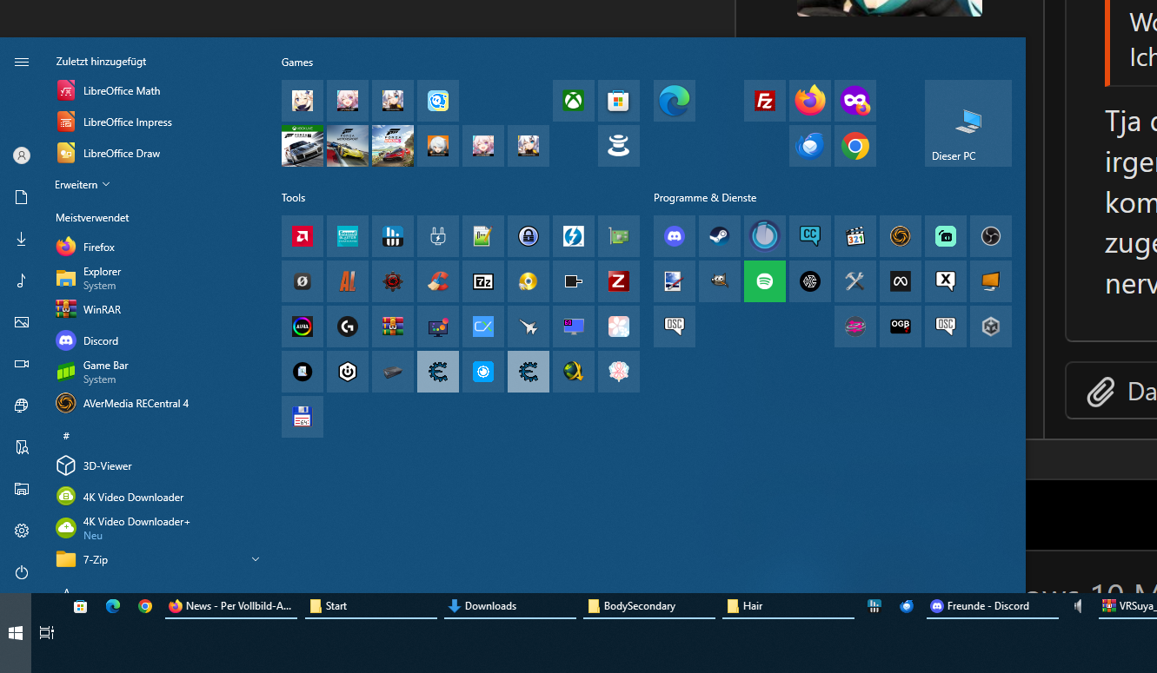Open the FileZilla tile
Image resolution: width=1157 pixels, height=673 pixels.
pos(765,101)
